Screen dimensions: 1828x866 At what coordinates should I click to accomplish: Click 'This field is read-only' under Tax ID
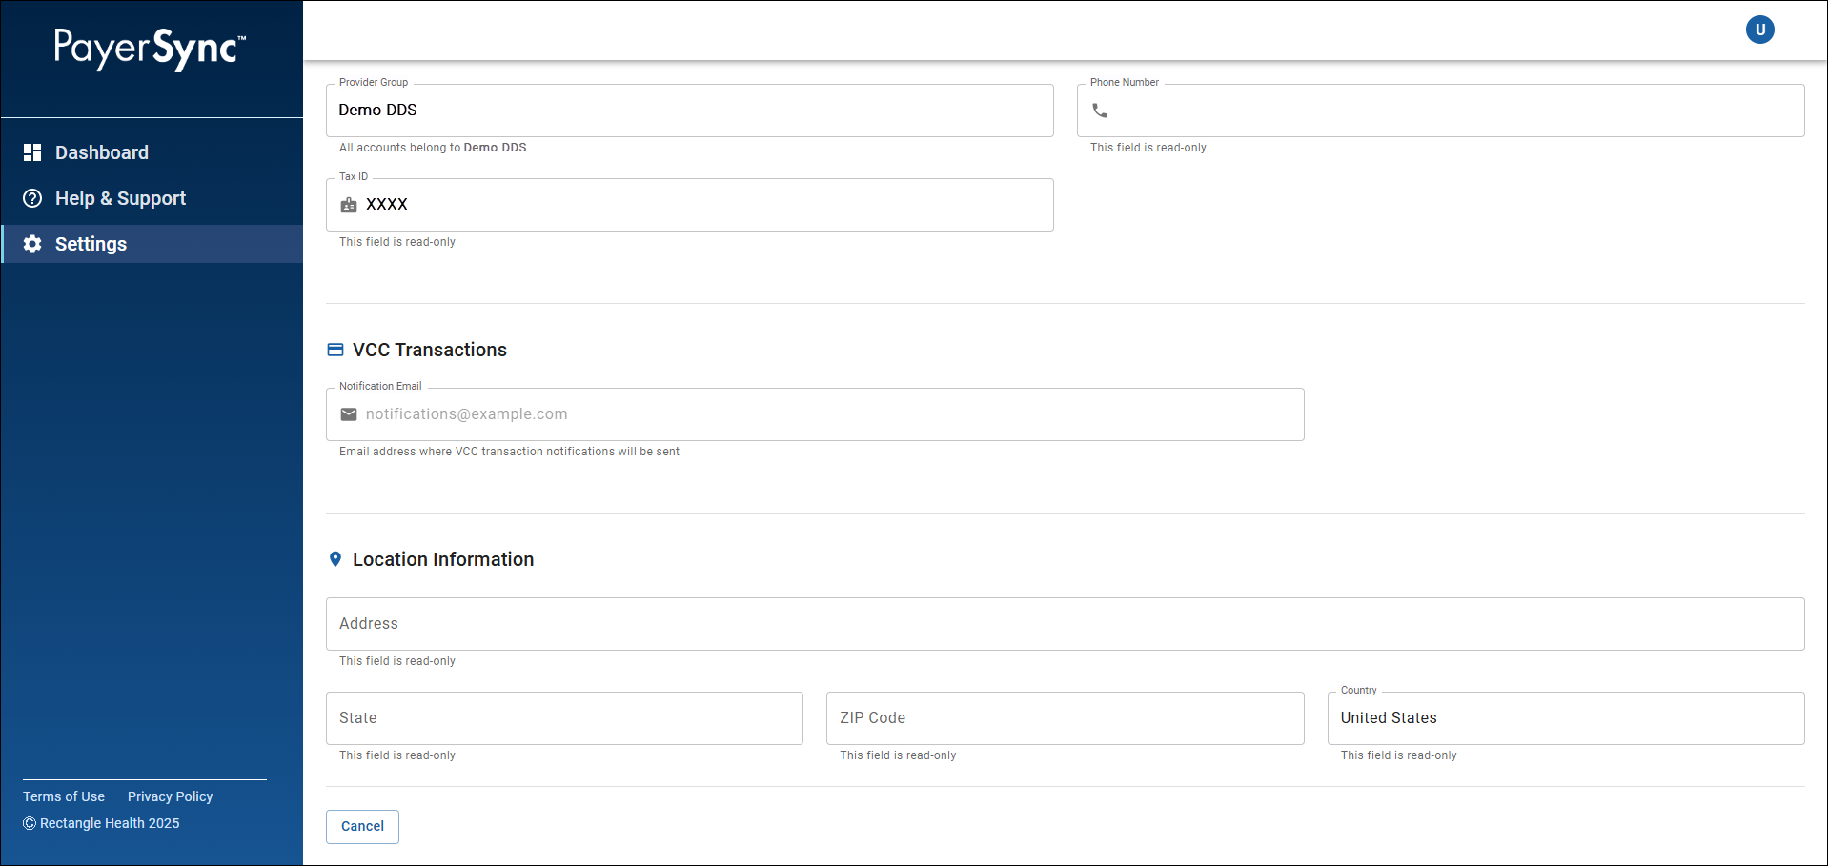[x=397, y=242]
